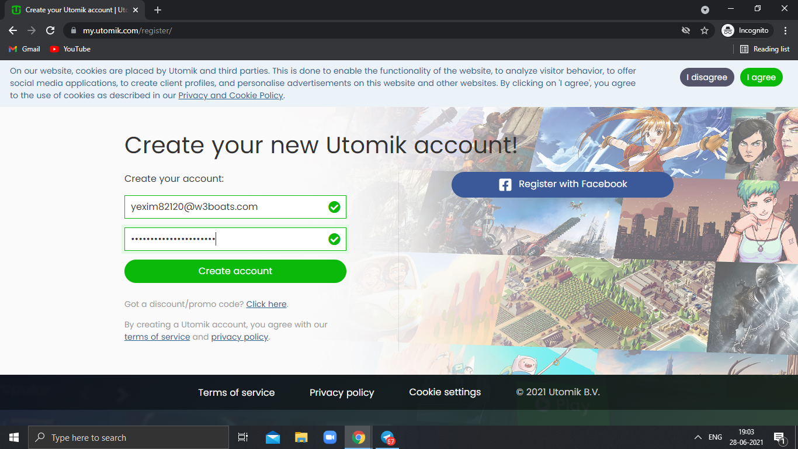Register with Facebook button
Image resolution: width=798 pixels, height=449 pixels.
(563, 184)
